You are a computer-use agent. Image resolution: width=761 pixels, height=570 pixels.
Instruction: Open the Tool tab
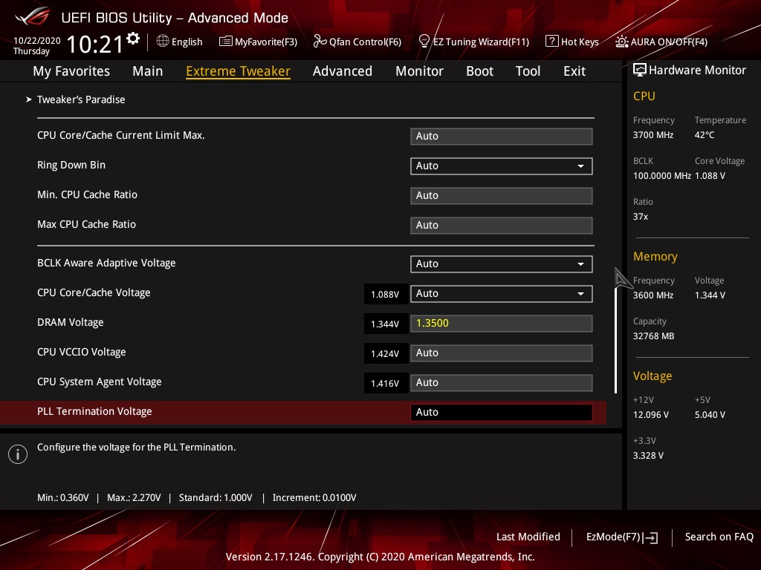click(528, 71)
